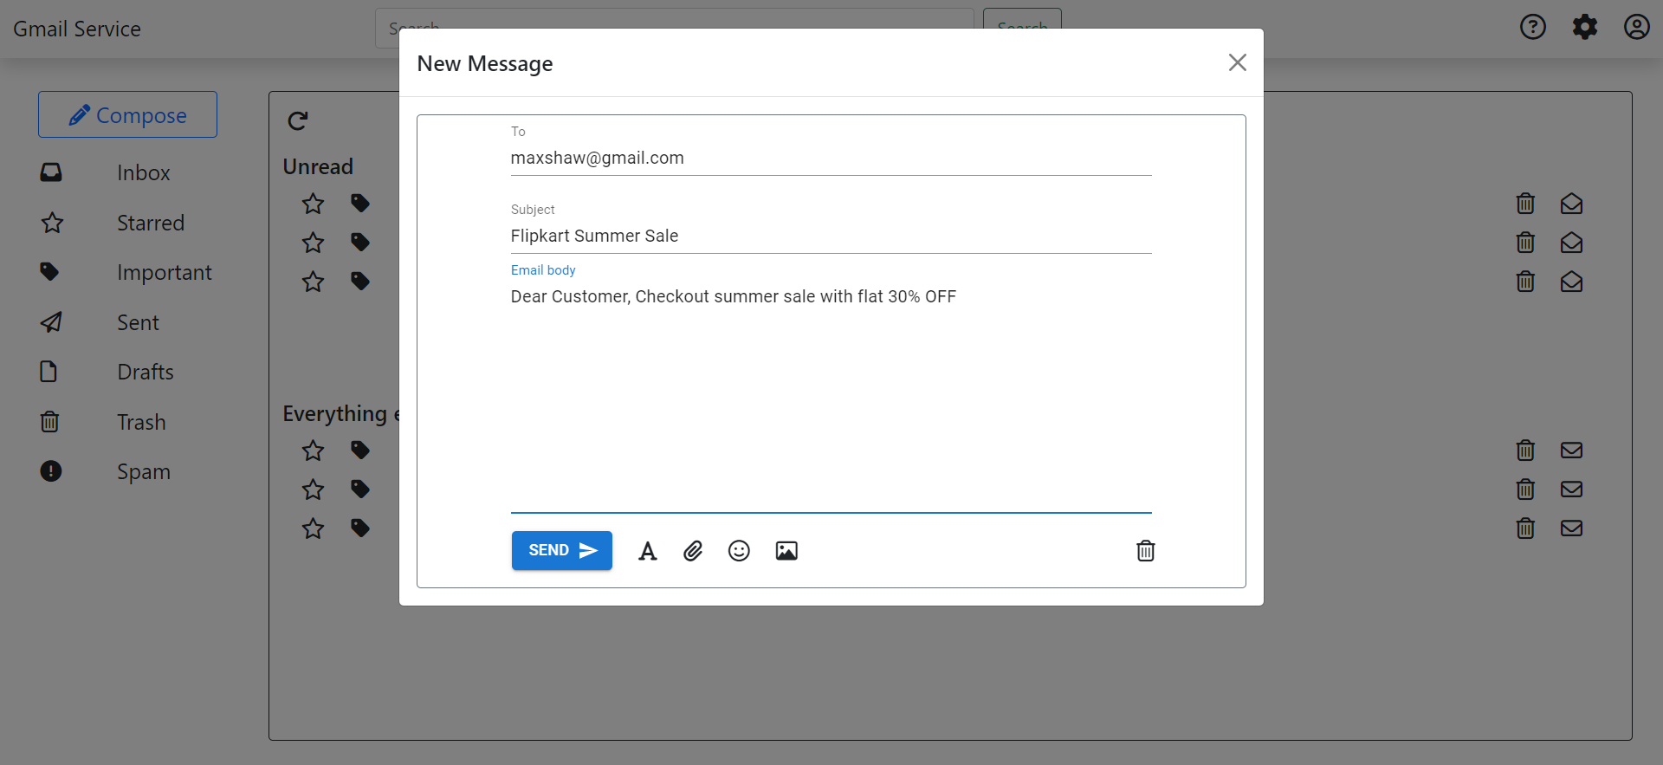Viewport: 1663px width, 765px height.
Task: Open the Spam folder
Action: (x=144, y=471)
